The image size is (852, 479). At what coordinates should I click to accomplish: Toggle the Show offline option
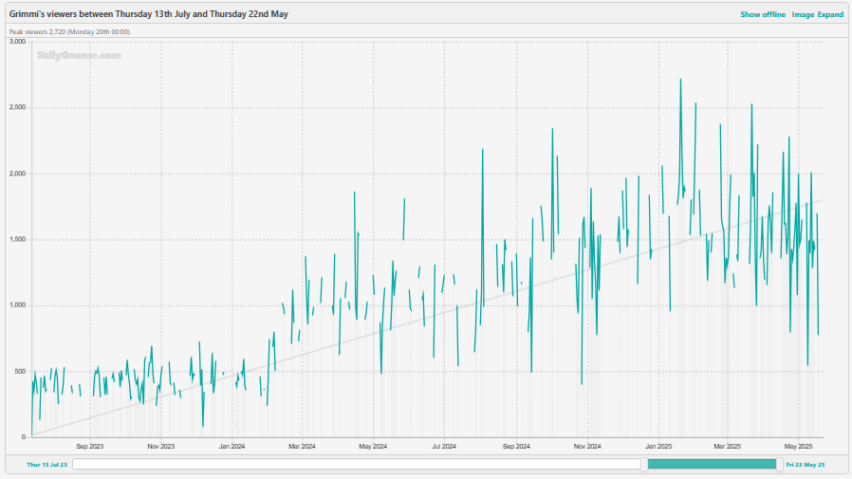[x=763, y=14]
